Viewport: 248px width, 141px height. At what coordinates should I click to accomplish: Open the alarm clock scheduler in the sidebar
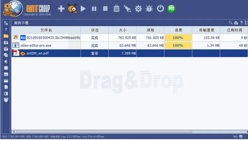tap(6, 100)
